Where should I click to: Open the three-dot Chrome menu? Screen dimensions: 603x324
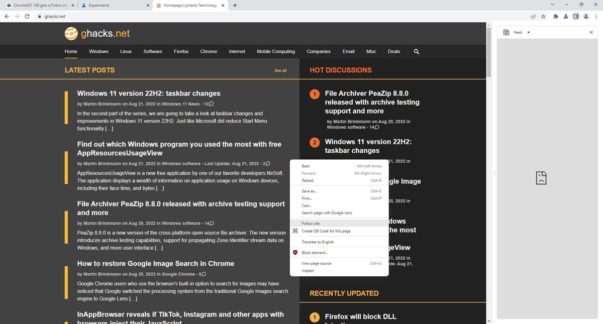tap(596, 16)
